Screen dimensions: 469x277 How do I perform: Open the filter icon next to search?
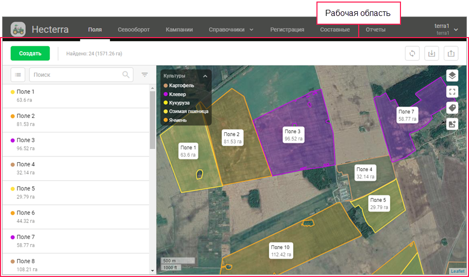(x=145, y=75)
